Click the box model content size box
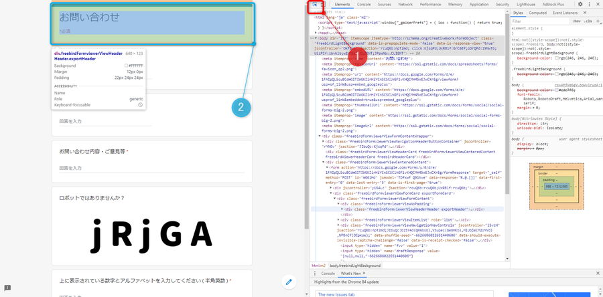Screen dimensions: 603x297 click(556, 187)
